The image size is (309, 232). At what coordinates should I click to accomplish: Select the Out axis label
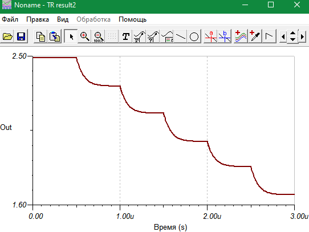(x=6, y=127)
